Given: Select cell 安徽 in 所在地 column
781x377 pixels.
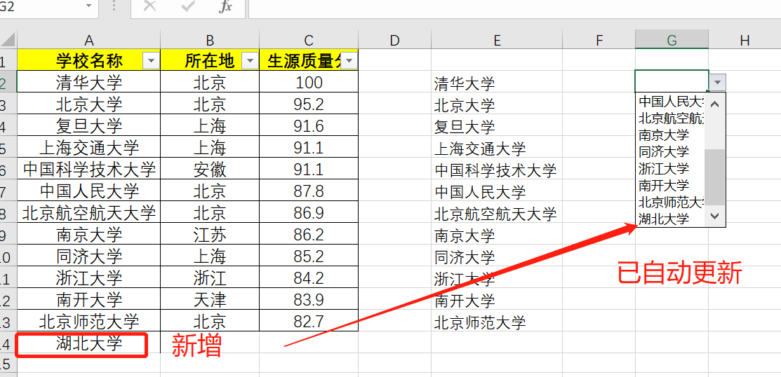Looking at the screenshot, I should click(210, 169).
